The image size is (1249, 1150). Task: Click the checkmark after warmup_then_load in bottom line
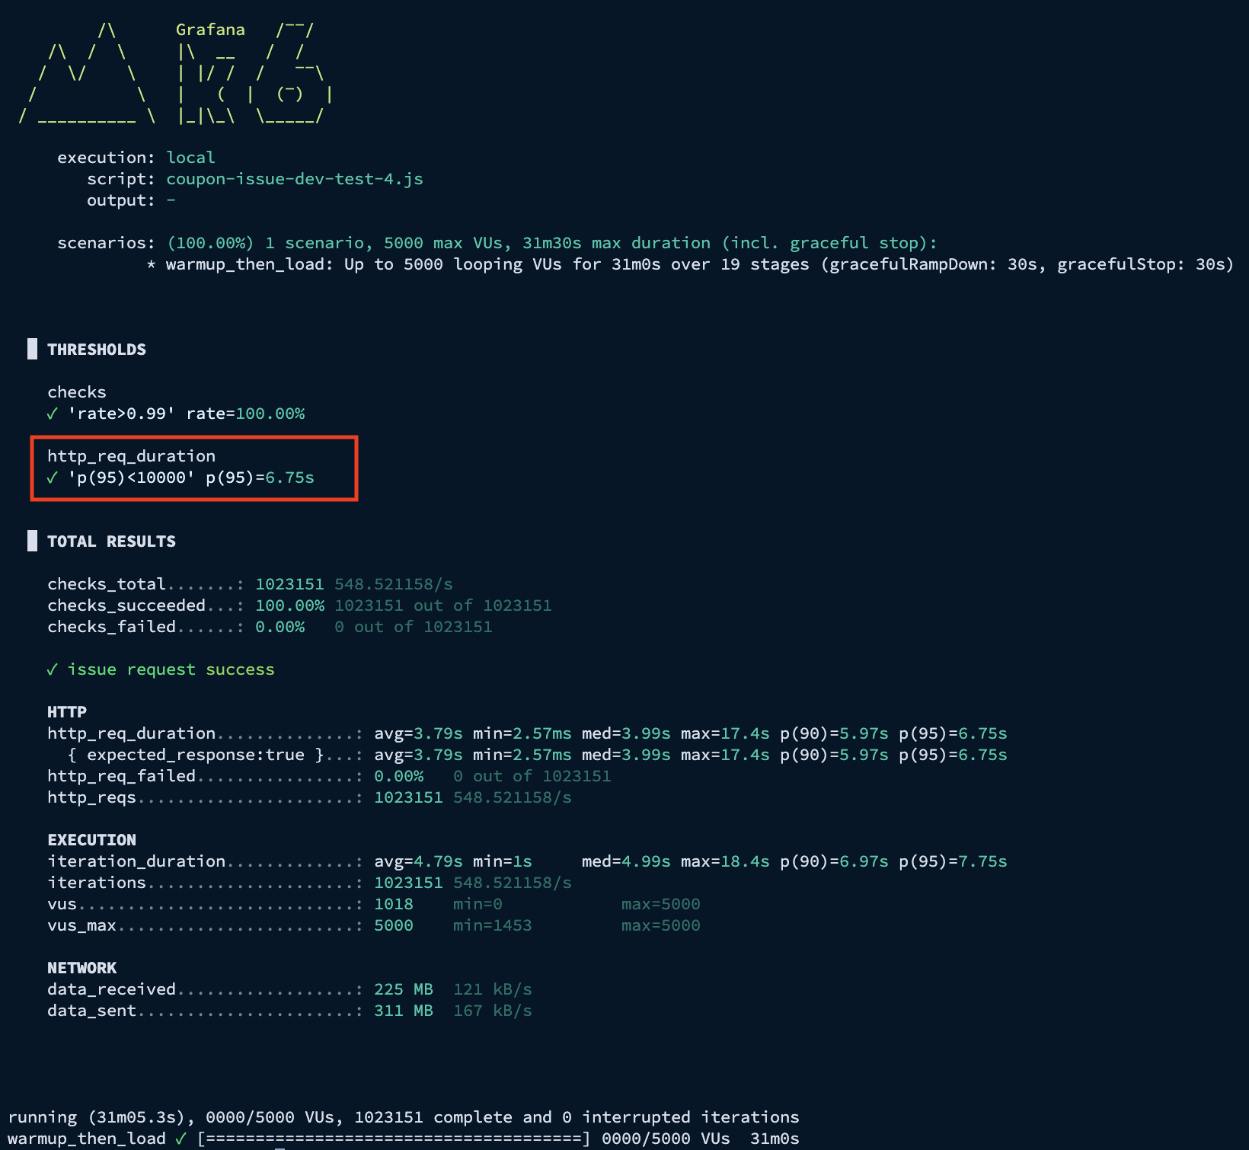point(180,1138)
